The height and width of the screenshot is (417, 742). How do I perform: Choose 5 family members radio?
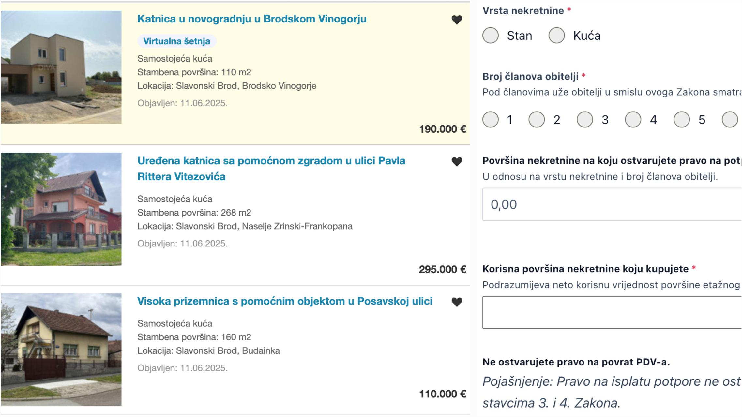click(x=682, y=120)
